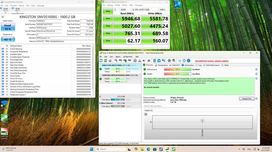The height and width of the screenshot is (152, 272).
Task: Switch to Alerts tab in Hard Disk Sentinel
Action: pyautogui.click(x=225, y=65)
